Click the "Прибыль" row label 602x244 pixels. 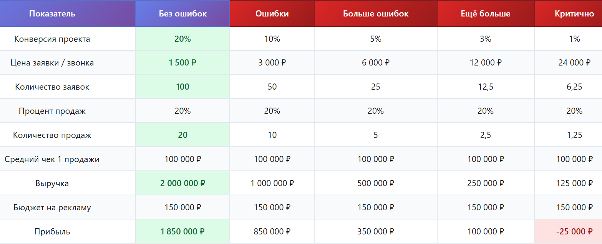coord(52,232)
